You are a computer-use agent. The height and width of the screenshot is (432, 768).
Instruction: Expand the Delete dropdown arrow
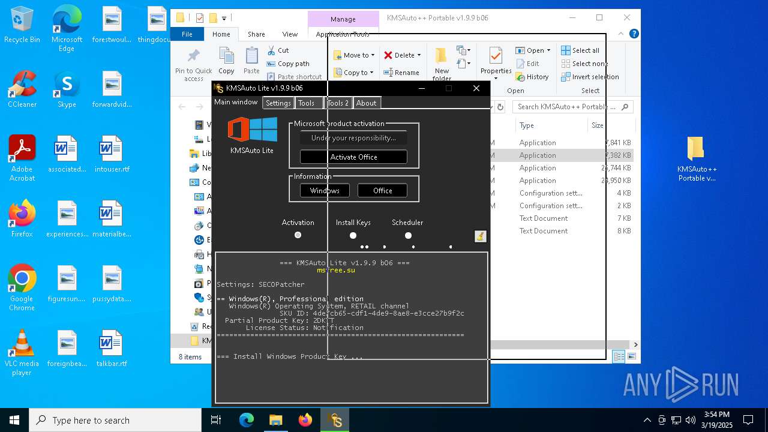point(419,55)
